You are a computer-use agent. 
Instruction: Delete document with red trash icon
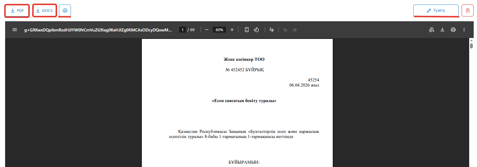(468, 10)
